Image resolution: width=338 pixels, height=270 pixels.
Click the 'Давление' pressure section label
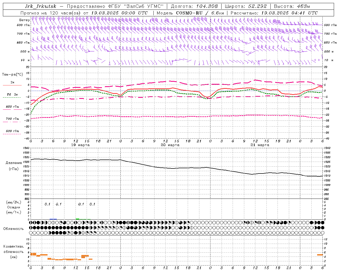[x=14, y=163]
